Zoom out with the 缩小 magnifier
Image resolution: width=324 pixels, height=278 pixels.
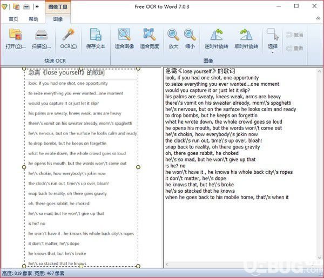pyautogui.click(x=190, y=39)
